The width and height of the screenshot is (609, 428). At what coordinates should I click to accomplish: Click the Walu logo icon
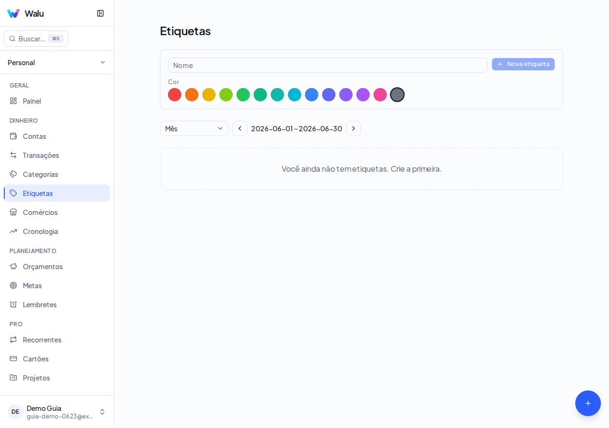(13, 13)
